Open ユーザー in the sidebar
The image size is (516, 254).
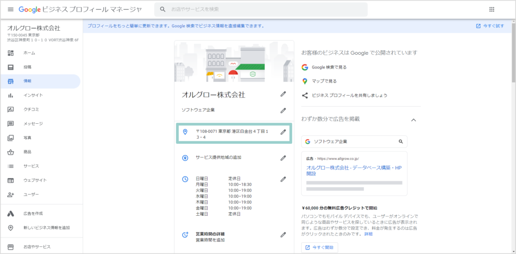[x=40, y=195]
